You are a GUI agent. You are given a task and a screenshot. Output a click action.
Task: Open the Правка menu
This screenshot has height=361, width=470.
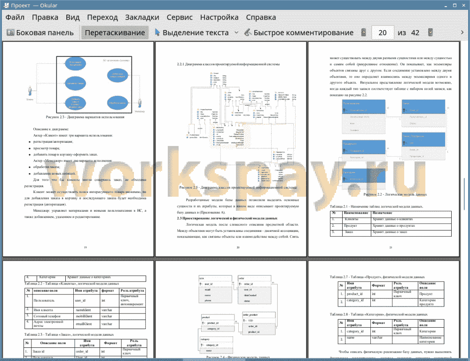[x=45, y=17]
